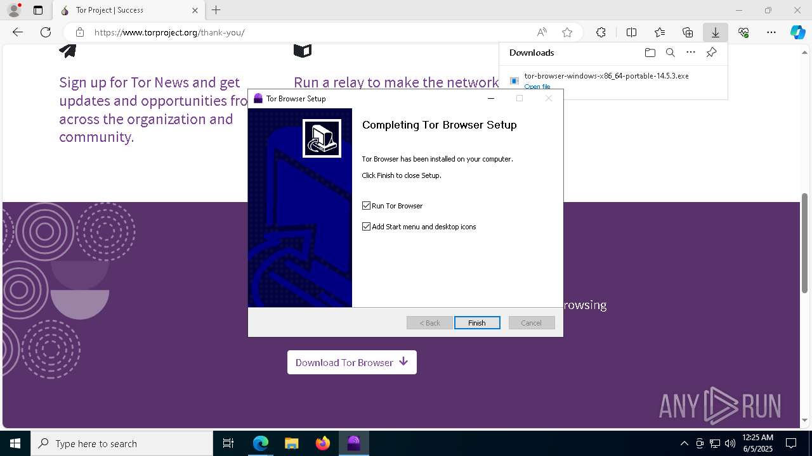Minimize the Tor Browser Setup window
This screenshot has height=456, width=812.
click(x=490, y=98)
